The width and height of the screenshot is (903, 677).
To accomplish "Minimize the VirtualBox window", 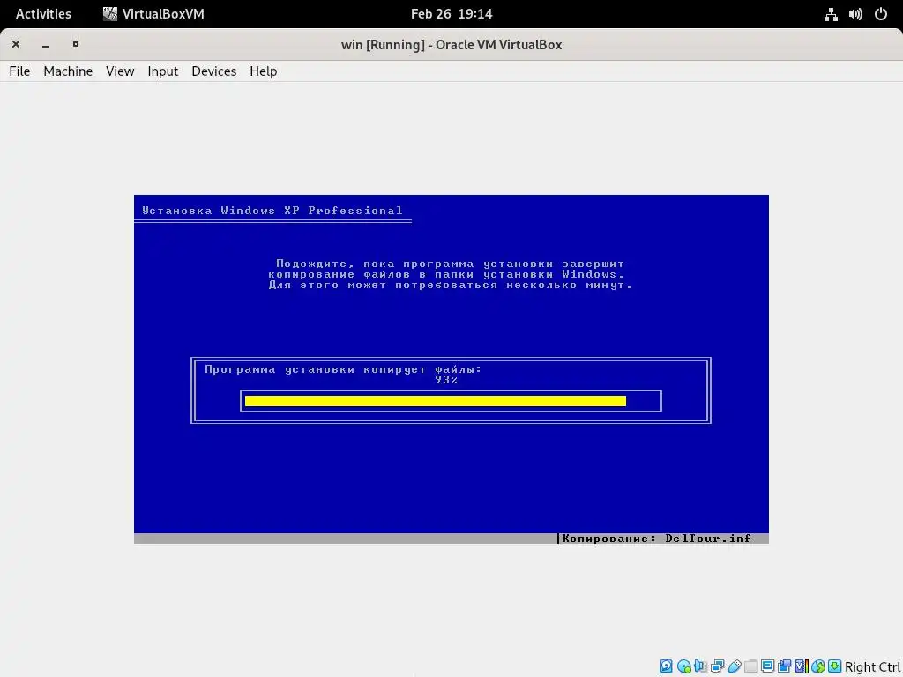I will coord(46,44).
